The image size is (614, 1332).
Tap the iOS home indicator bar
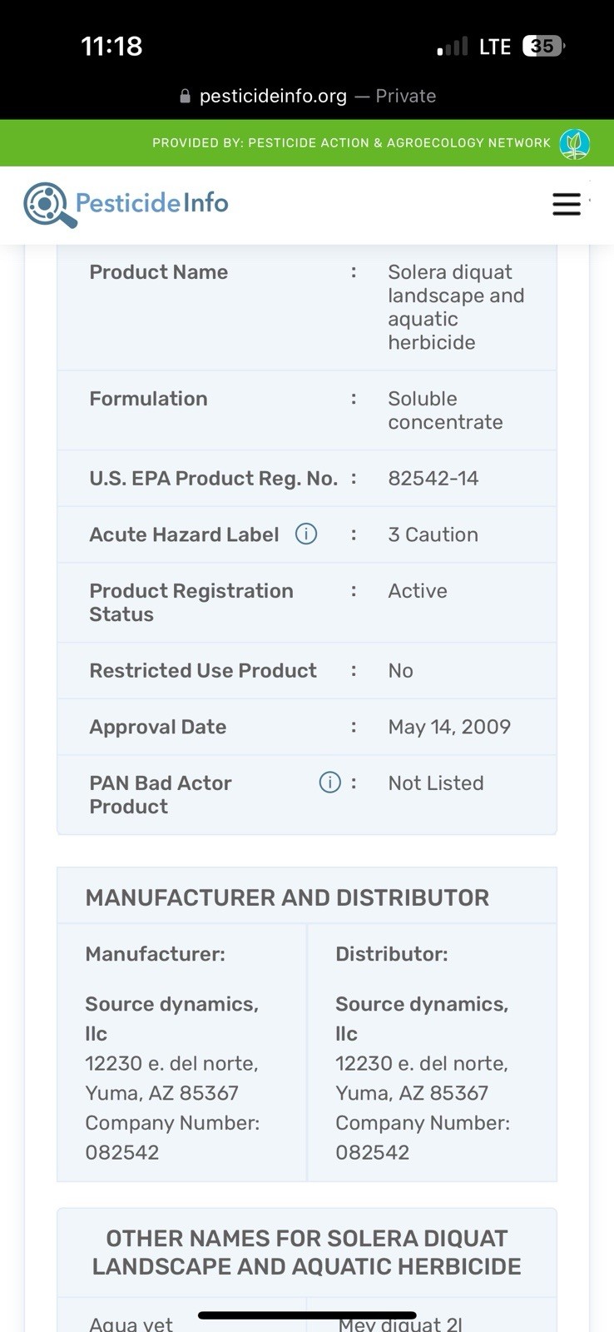click(x=307, y=1315)
